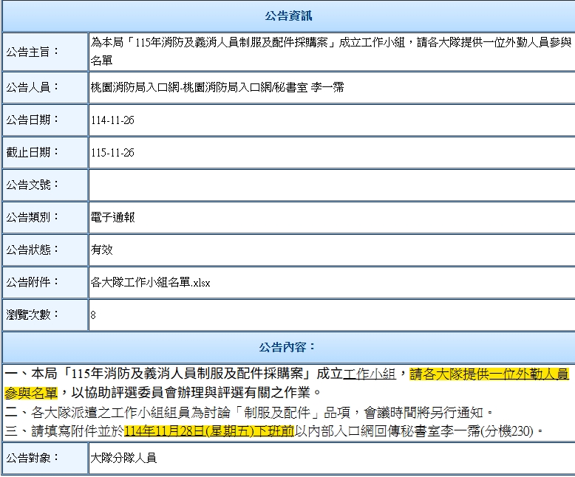Click the 公告附件 label cell
This screenshot has height=477, width=575.
[x=44, y=282]
